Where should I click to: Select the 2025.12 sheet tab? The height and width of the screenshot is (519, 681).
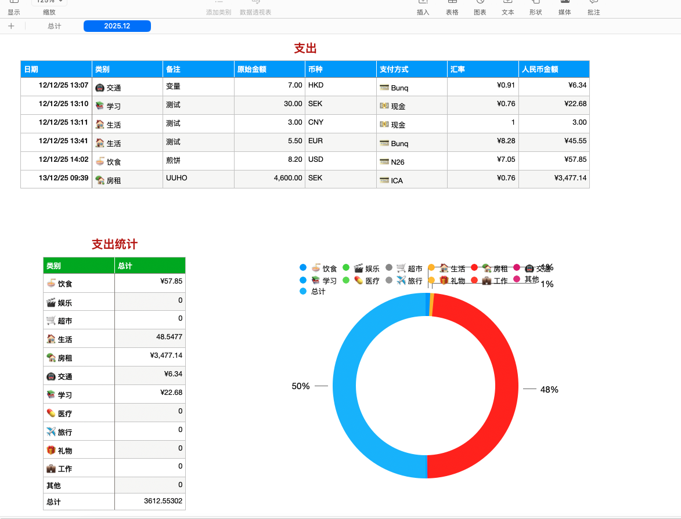tap(117, 26)
